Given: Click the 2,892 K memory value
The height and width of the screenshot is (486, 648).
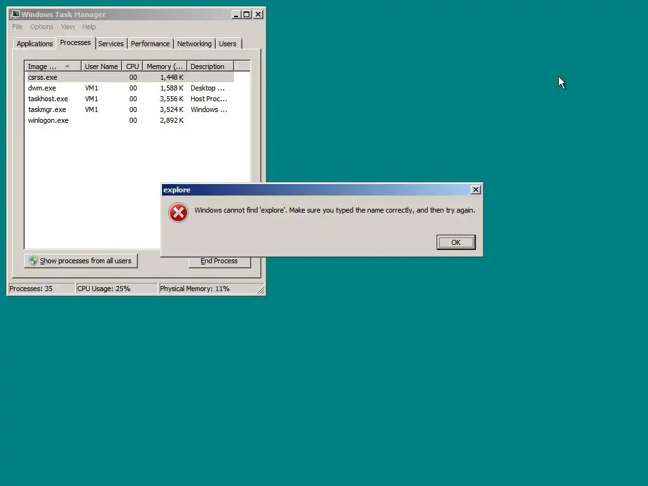Looking at the screenshot, I should click(171, 120).
